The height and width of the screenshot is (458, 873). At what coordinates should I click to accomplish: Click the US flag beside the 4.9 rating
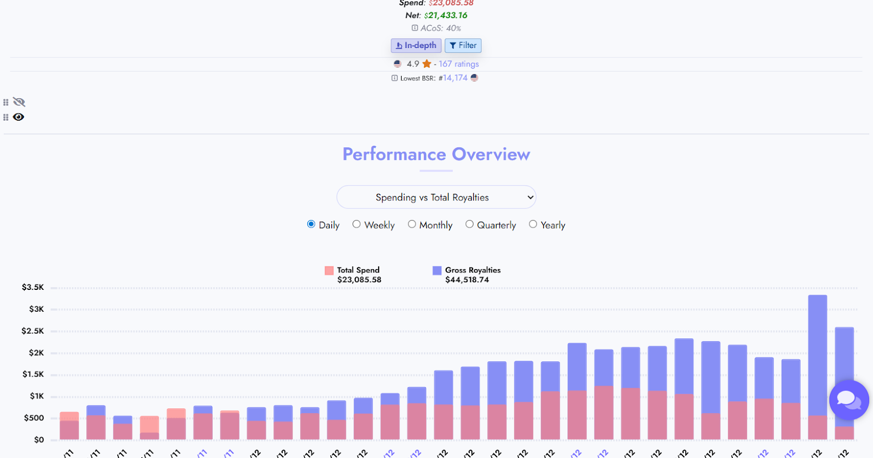(398, 64)
